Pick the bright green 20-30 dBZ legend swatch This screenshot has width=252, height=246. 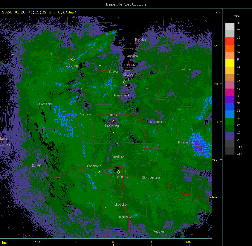(230, 122)
